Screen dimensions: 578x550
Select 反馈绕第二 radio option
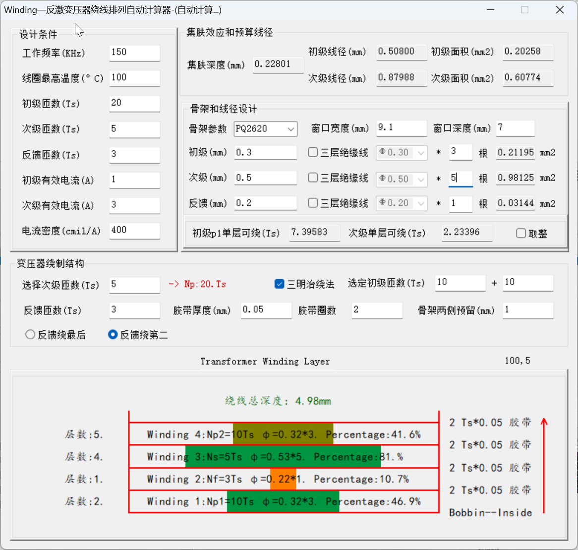(113, 335)
